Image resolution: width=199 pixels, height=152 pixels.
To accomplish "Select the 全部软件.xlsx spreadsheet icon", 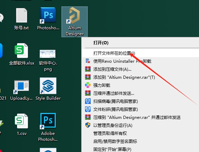I will pyautogui.click(x=21, y=51).
